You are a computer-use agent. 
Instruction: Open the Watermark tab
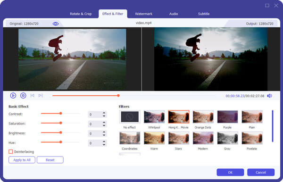(144, 14)
